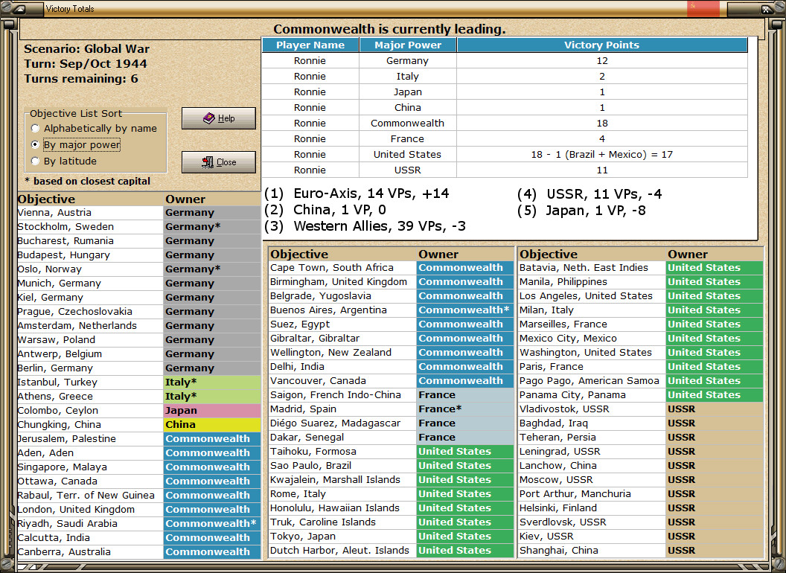Select Tokyo, Japan objective

[x=342, y=537]
